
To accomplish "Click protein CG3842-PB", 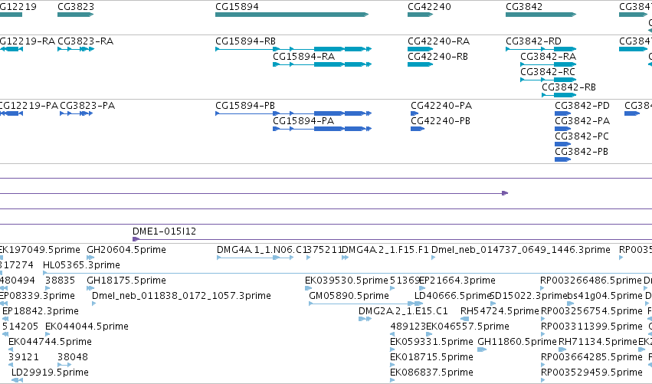I will 582,152.
